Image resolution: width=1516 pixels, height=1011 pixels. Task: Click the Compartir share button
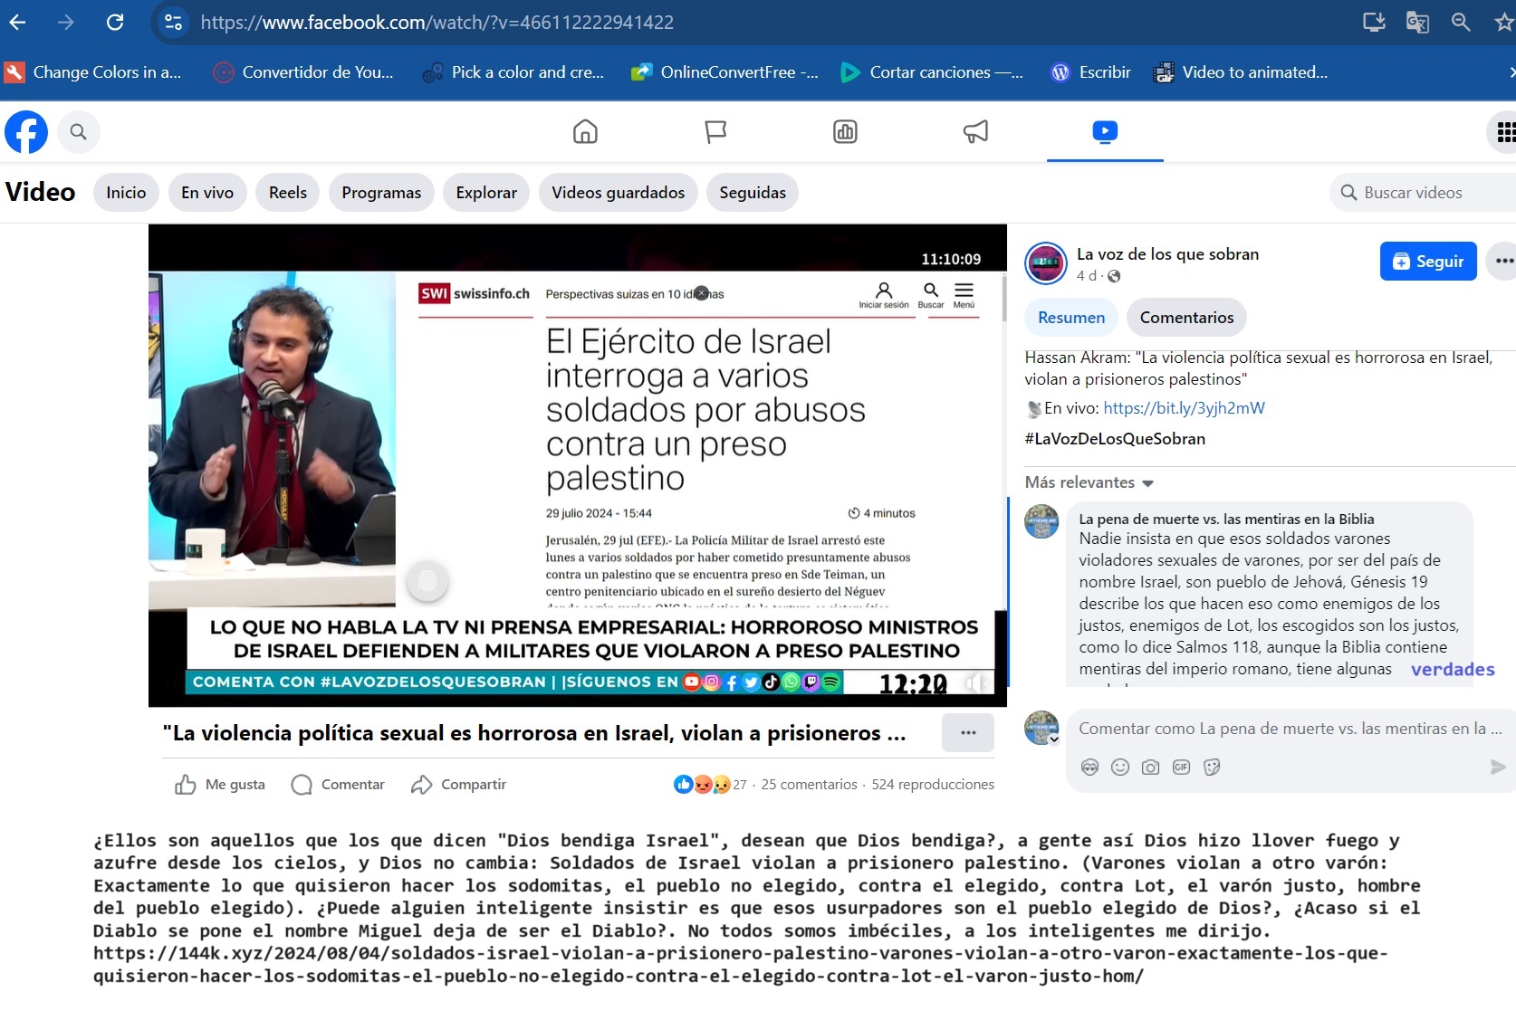(458, 785)
